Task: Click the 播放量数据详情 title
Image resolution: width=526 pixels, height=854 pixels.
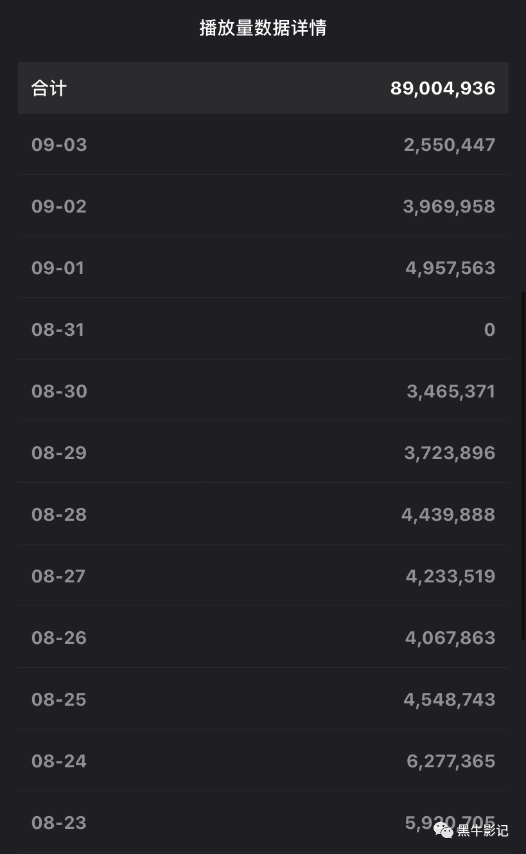Action: [x=263, y=28]
